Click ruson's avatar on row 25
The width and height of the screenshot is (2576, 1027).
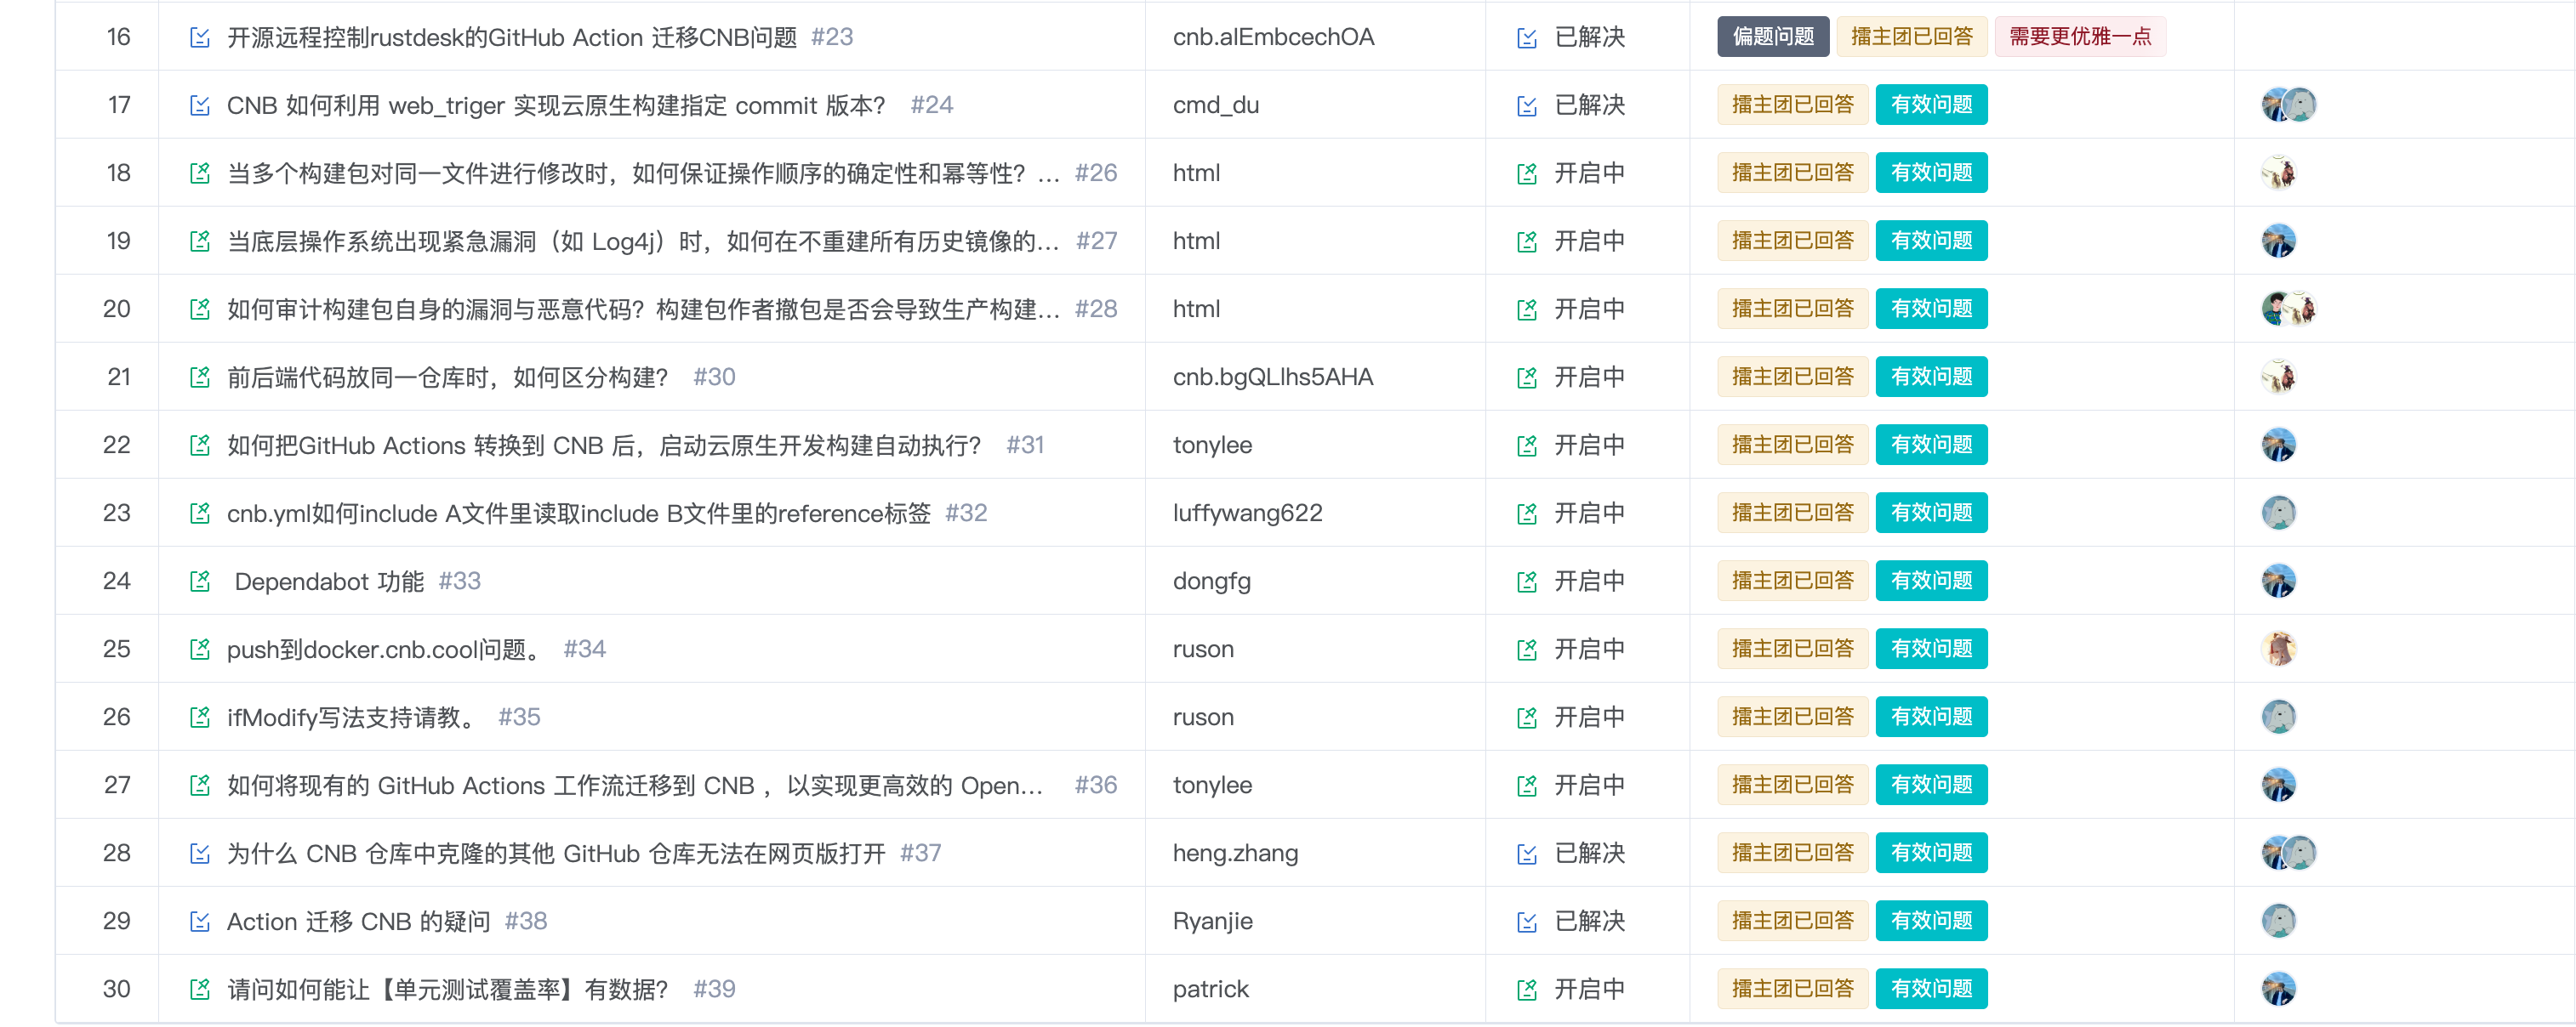[x=2280, y=649]
